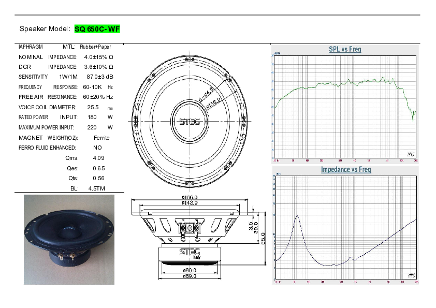Click the ø89.0 magnet dimension label

click(x=190, y=276)
